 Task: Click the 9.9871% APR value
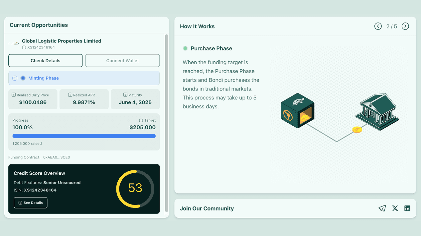[84, 102]
